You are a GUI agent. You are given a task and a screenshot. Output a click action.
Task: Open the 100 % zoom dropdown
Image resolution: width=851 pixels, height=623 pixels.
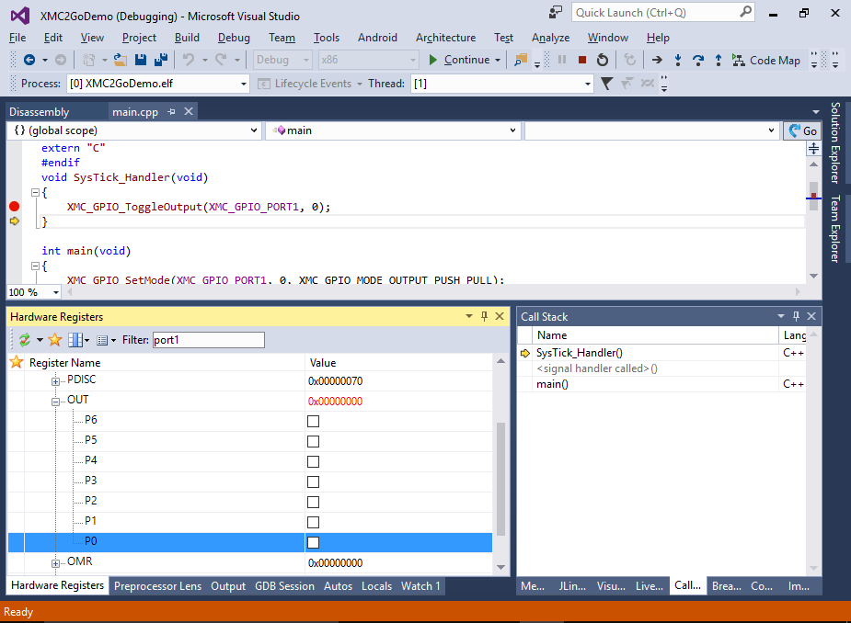click(34, 292)
